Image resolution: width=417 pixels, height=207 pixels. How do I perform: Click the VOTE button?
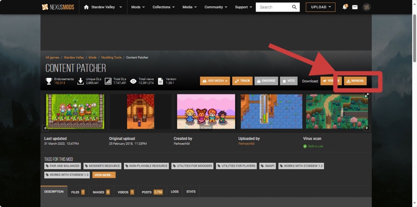pyautogui.click(x=289, y=81)
